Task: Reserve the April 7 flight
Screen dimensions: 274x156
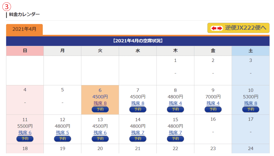Action: click(138, 109)
